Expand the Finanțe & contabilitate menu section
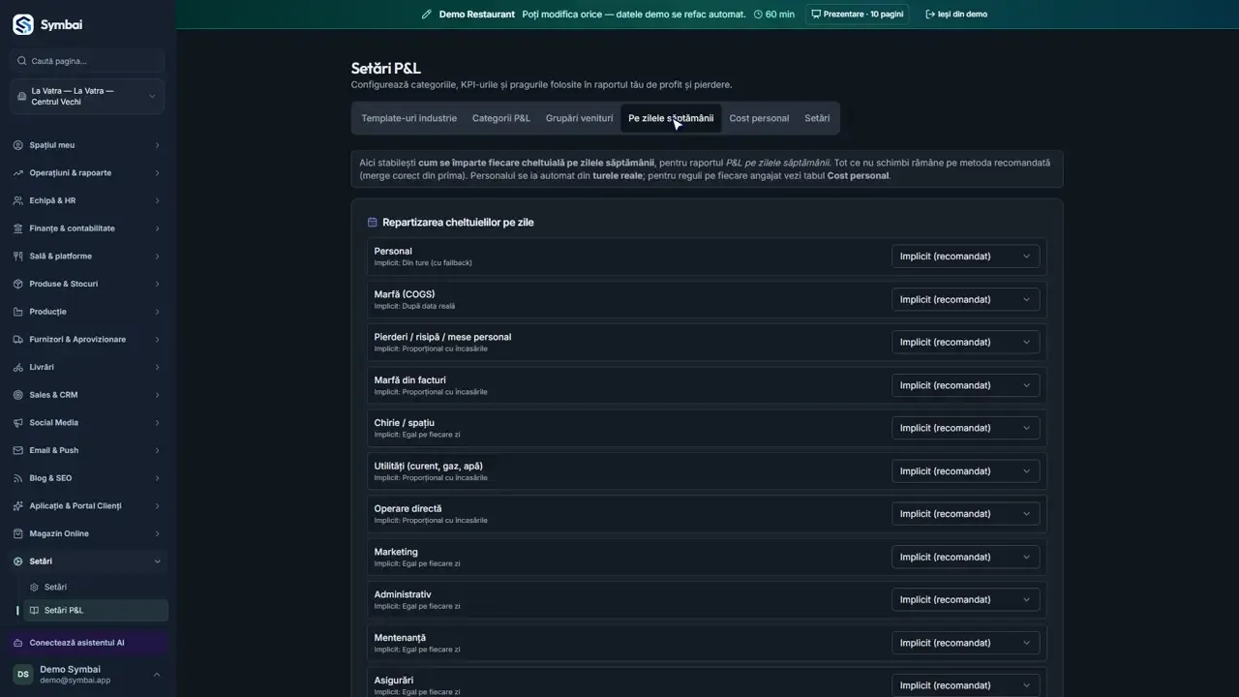This screenshot has width=1239, height=697. coord(87,228)
